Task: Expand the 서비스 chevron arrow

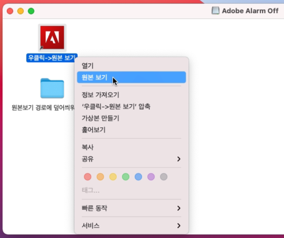Action: pyautogui.click(x=179, y=226)
